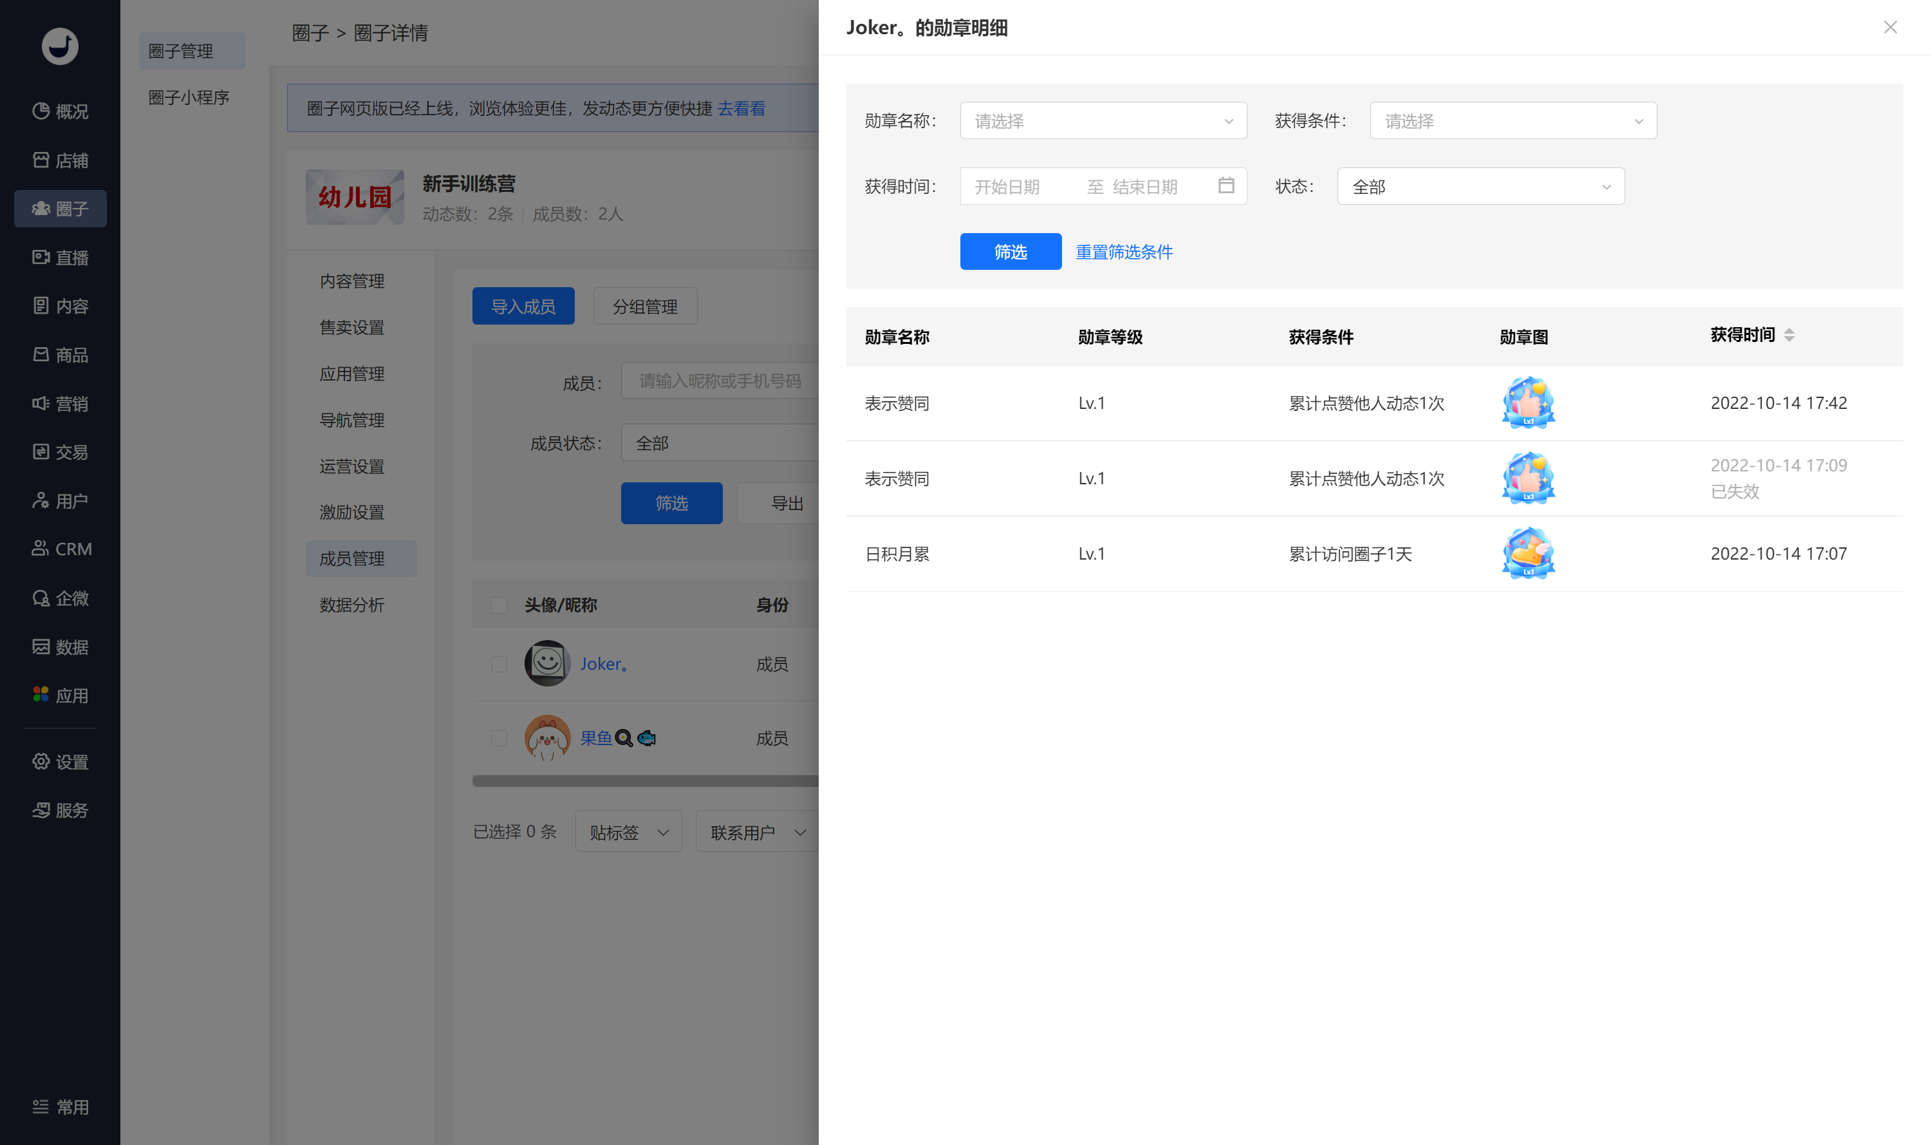Viewport: 1931px width, 1145px height.
Task: Select the 激励设置 menu item
Action: click(353, 513)
